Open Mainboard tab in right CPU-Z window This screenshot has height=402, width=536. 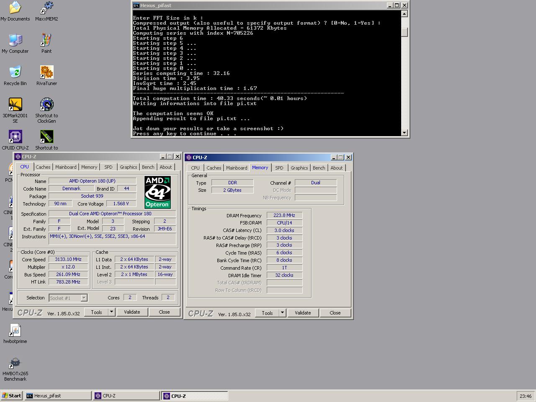237,168
